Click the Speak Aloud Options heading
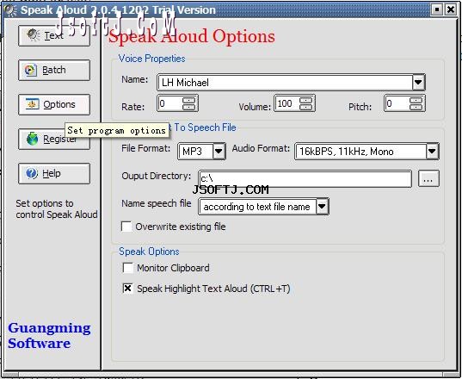462x379 pixels. point(192,36)
